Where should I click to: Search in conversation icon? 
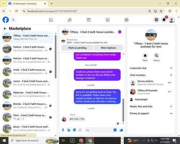tap(156, 55)
